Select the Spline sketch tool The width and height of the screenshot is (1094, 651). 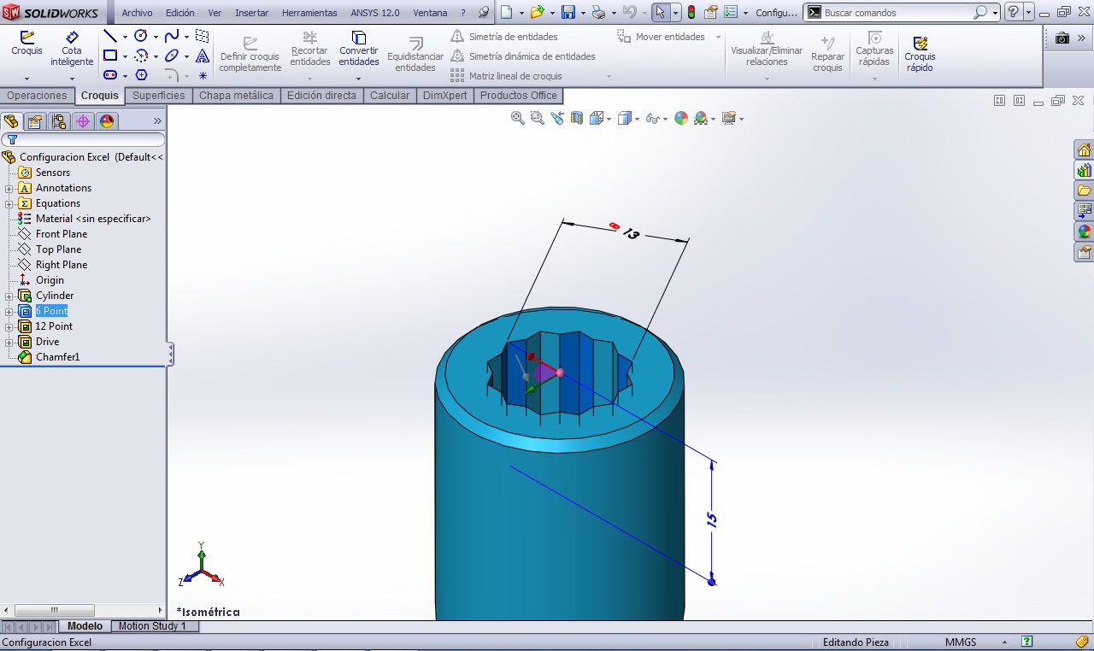(x=172, y=36)
